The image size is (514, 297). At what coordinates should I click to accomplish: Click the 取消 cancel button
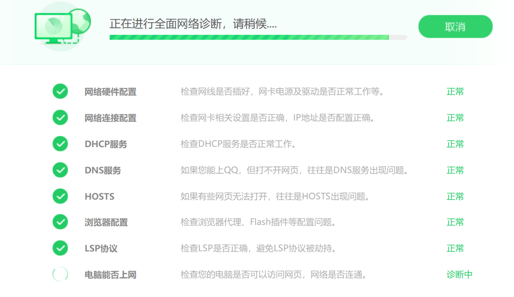click(x=455, y=27)
